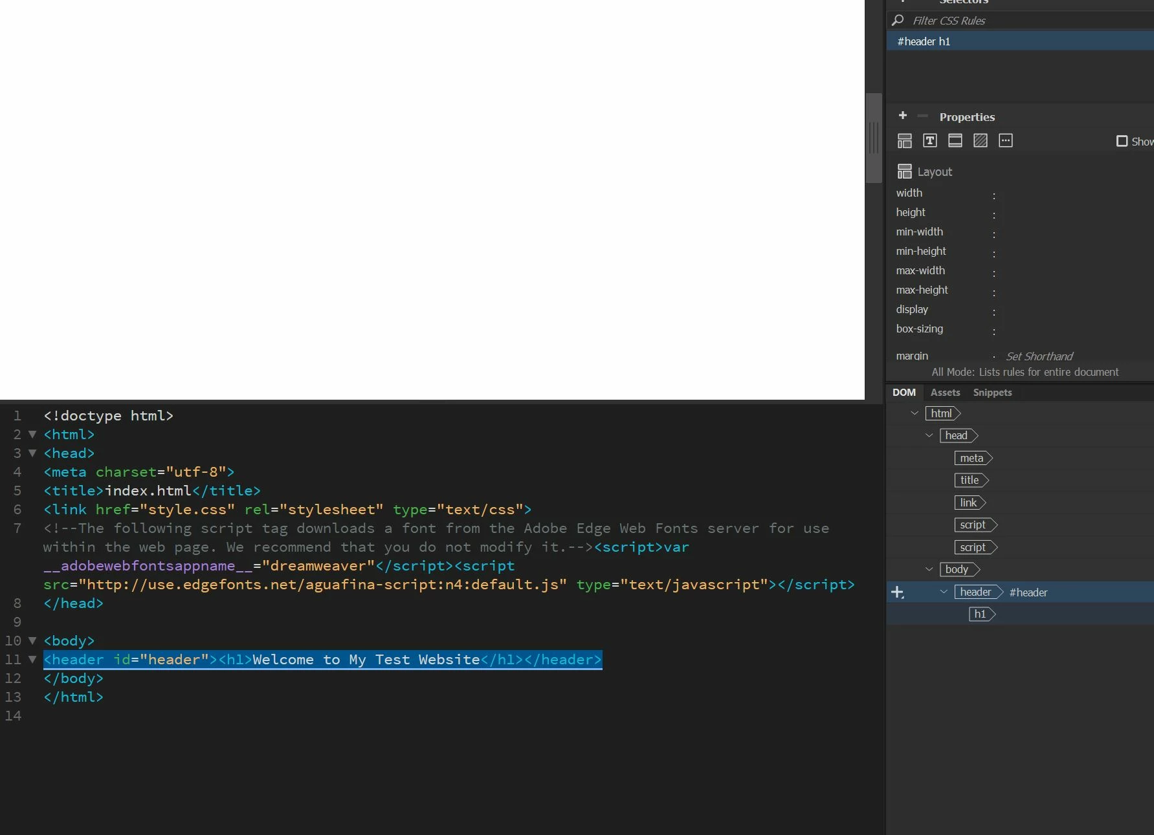This screenshot has width=1154, height=835.
Task: Collapse the body node in DOM panel
Action: pyautogui.click(x=929, y=569)
